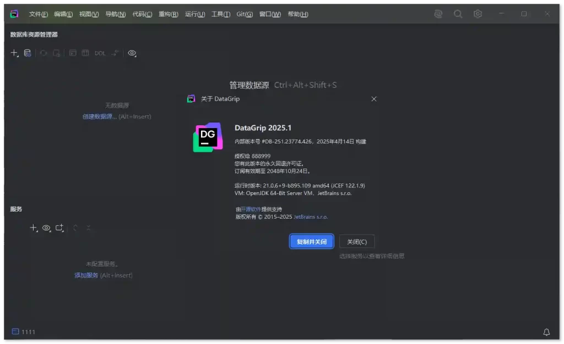
Task: Click the DataGrip logo in title bar
Action: tap(14, 14)
